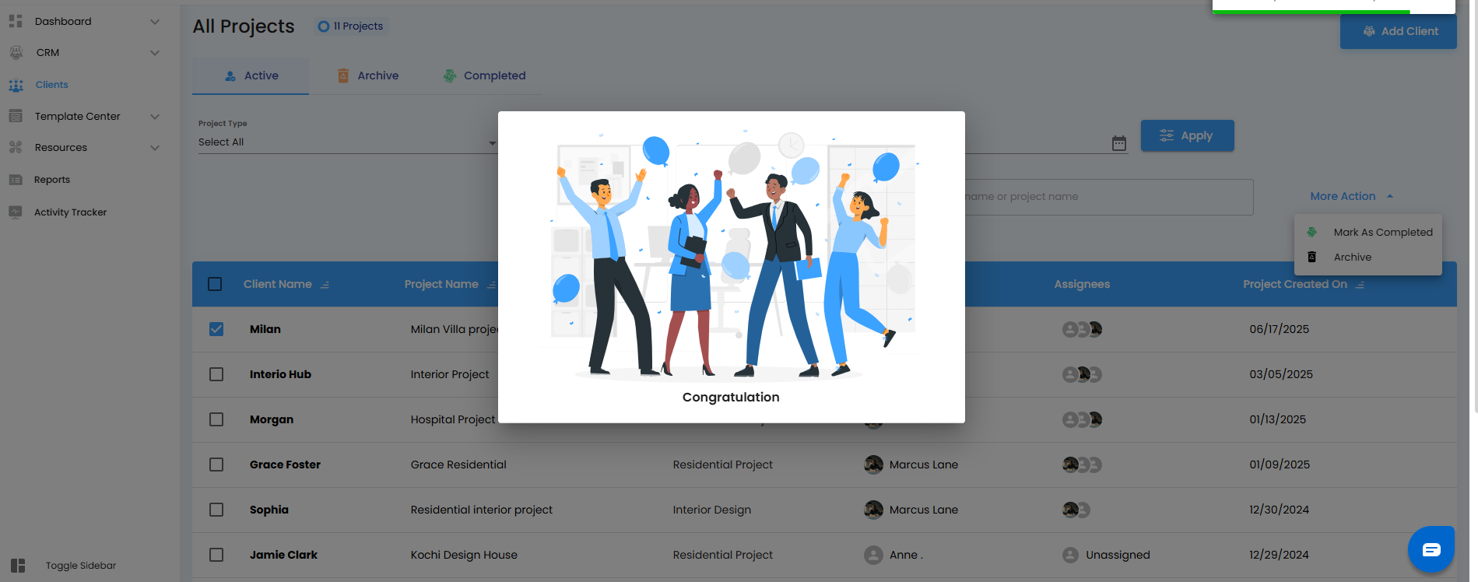Open the Milan client link

point(265,329)
